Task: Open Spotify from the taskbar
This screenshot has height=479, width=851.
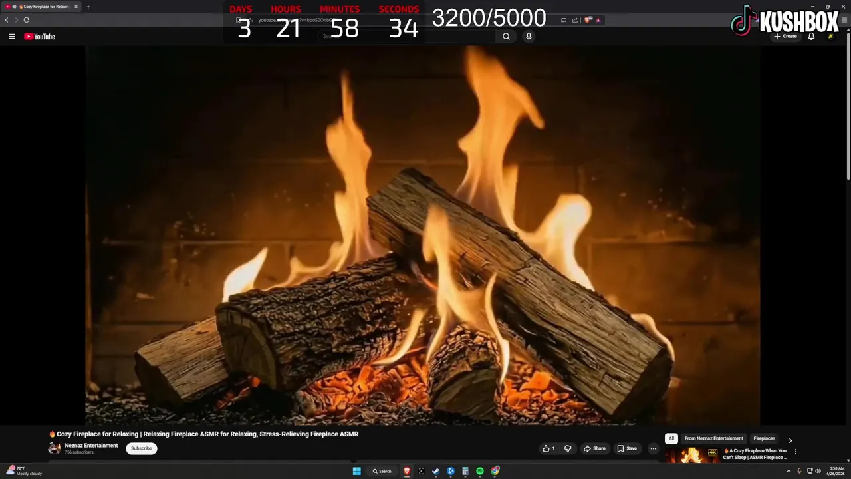Action: pos(480,471)
